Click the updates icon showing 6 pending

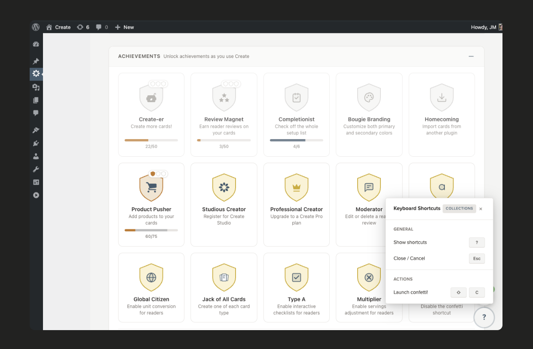tap(83, 27)
